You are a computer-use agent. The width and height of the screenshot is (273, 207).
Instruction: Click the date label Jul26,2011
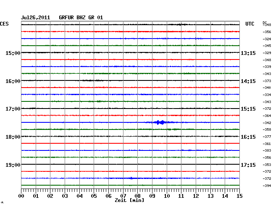35,18
